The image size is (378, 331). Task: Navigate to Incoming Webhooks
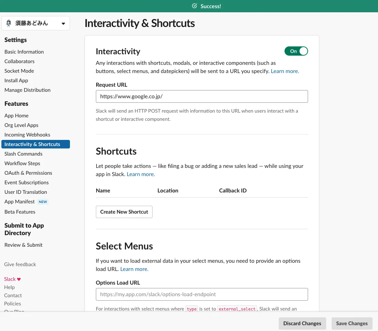pos(27,135)
